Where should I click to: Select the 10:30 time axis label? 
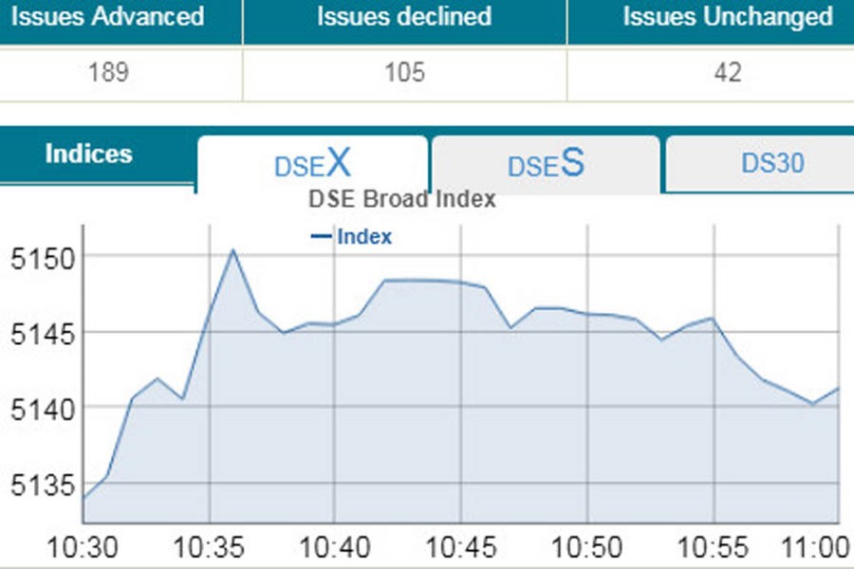[83, 549]
